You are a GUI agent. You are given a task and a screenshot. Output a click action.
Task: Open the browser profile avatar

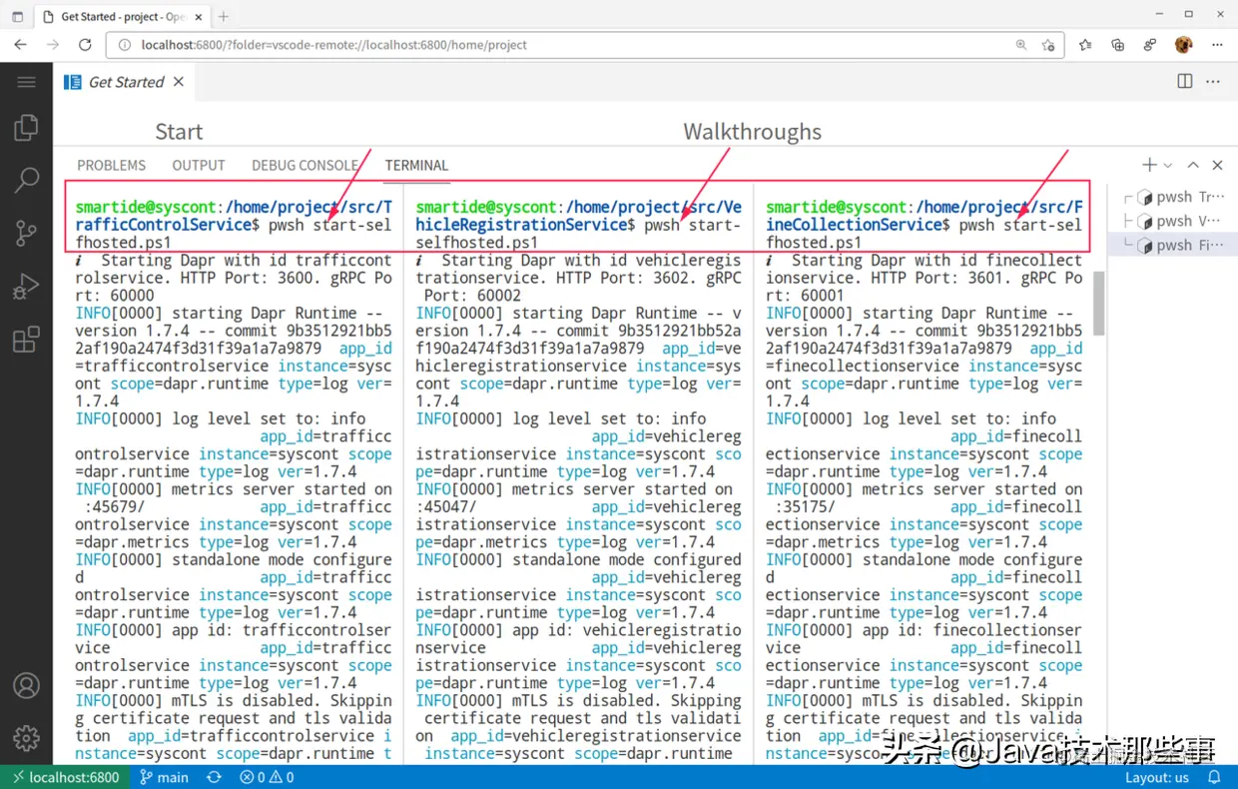(x=1184, y=45)
